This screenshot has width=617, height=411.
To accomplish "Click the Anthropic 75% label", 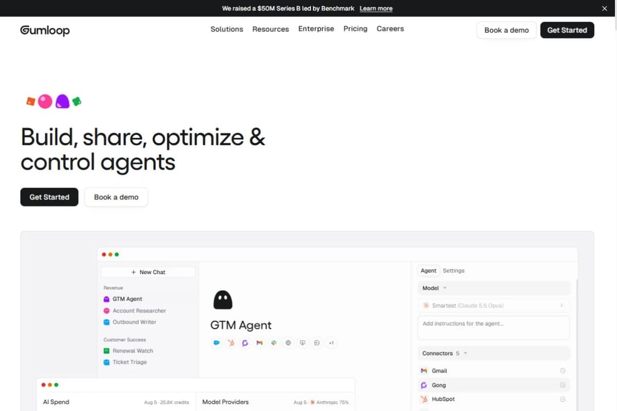I will pyautogui.click(x=332, y=402).
